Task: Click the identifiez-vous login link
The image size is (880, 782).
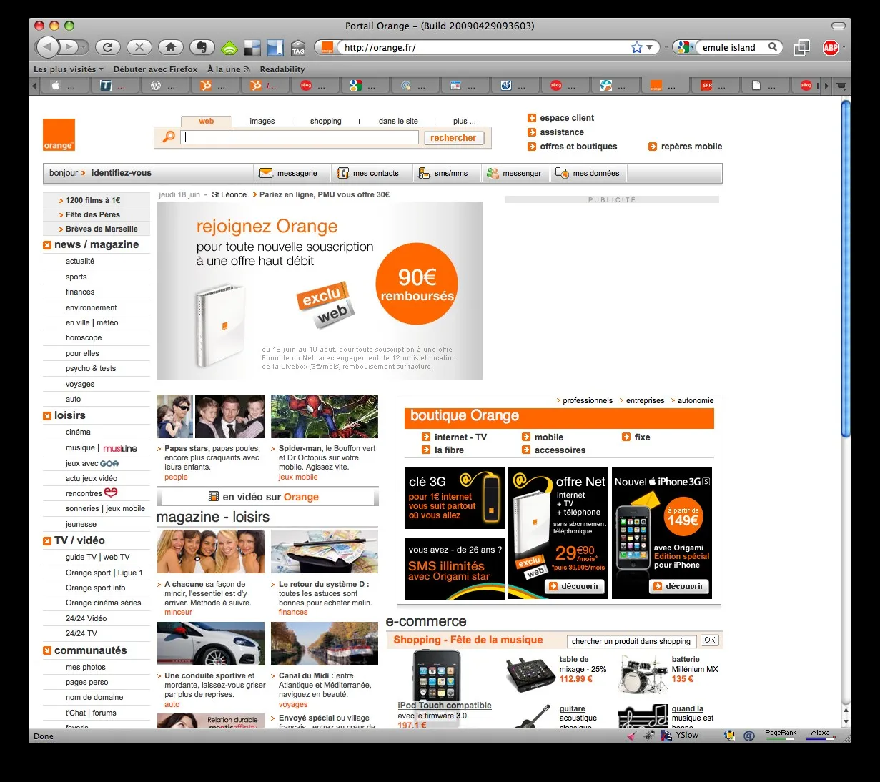Action: coord(122,173)
